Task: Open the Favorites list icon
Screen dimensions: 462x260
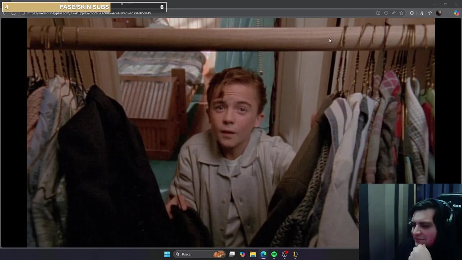Action: coord(430,13)
